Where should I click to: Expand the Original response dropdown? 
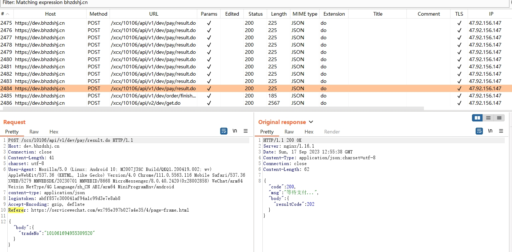pos(311,122)
